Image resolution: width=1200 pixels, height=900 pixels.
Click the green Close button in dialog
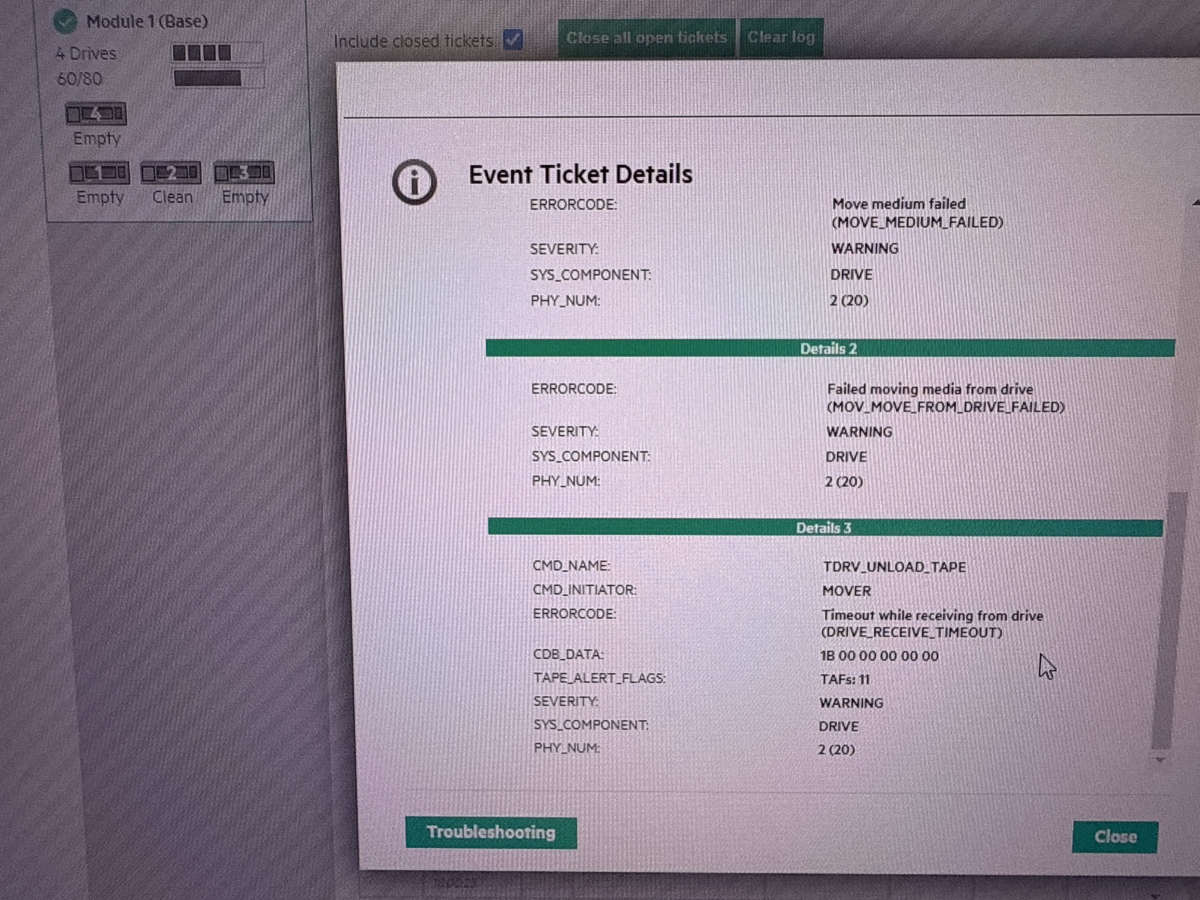(x=1114, y=837)
